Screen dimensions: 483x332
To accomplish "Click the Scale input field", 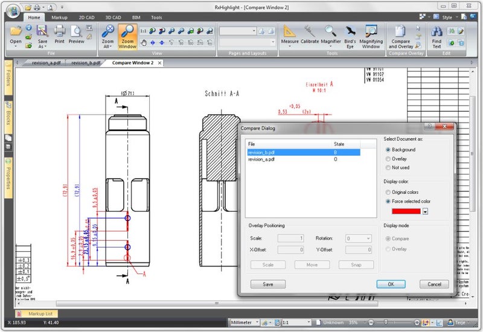I will (x=290, y=238).
